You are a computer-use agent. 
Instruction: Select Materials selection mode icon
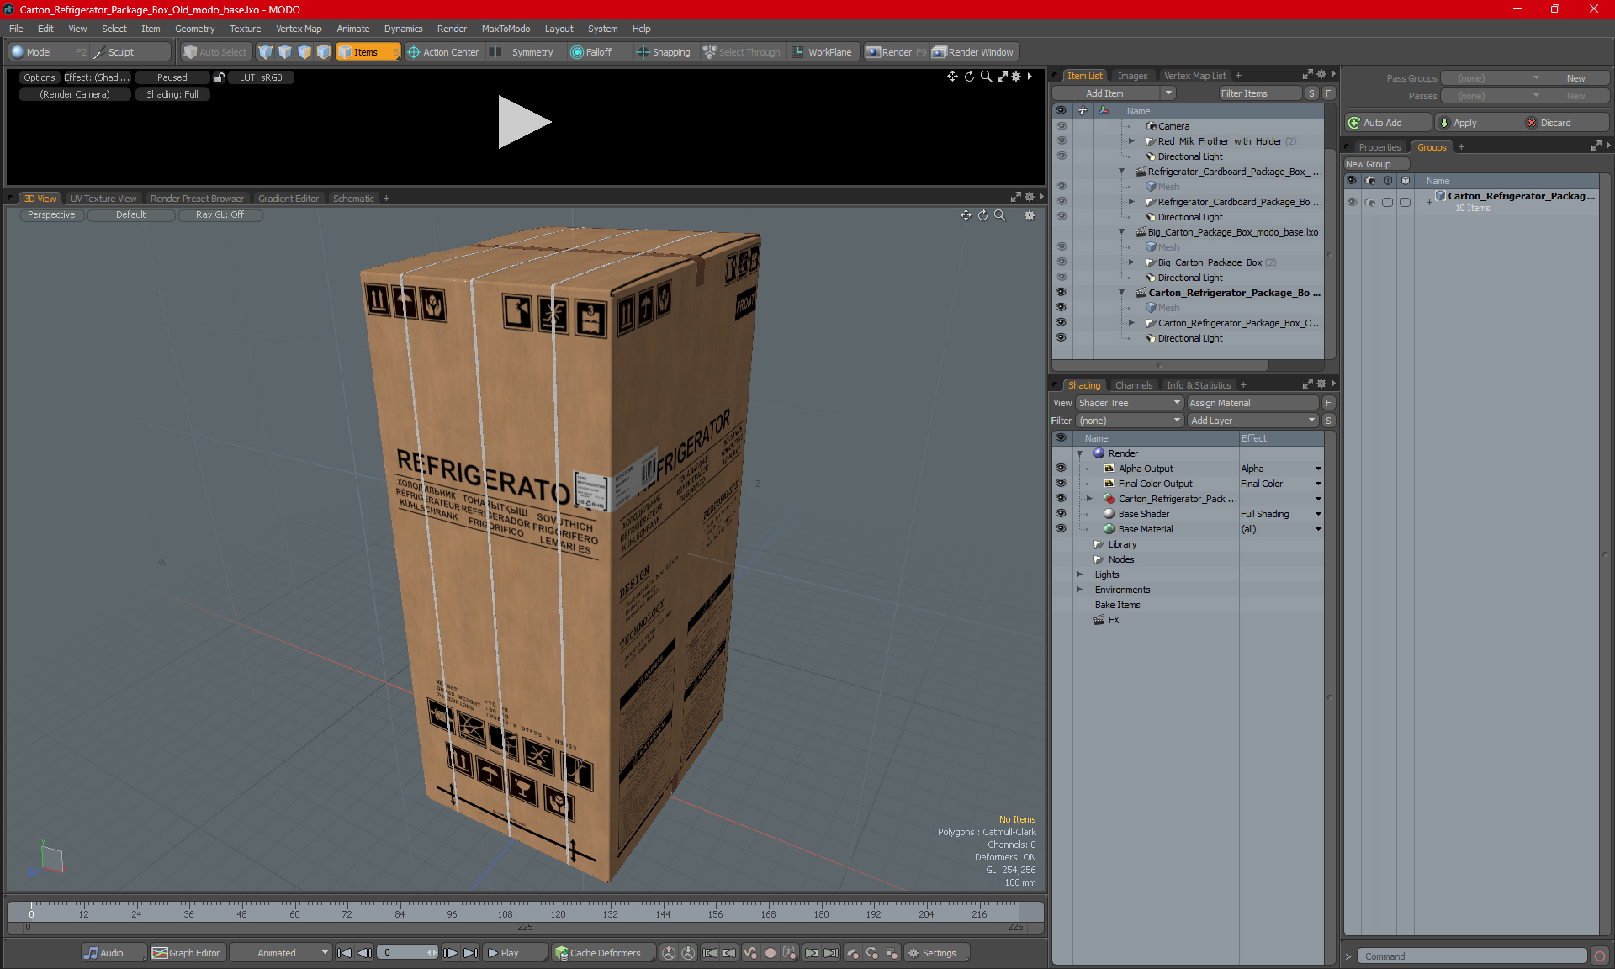(324, 52)
